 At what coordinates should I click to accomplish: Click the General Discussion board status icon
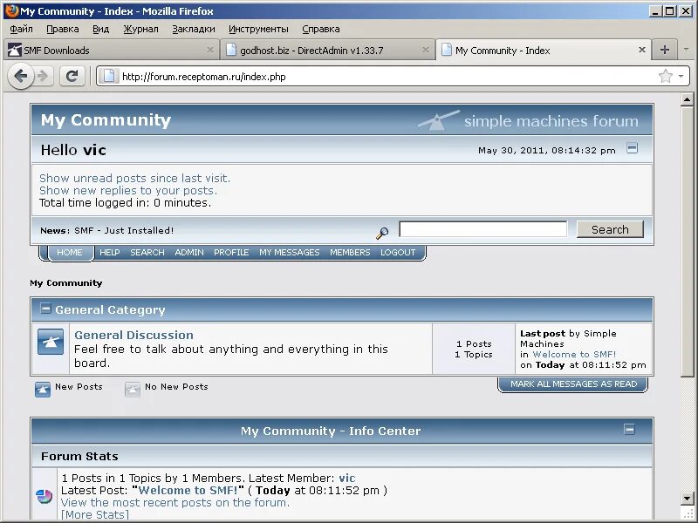click(51, 342)
